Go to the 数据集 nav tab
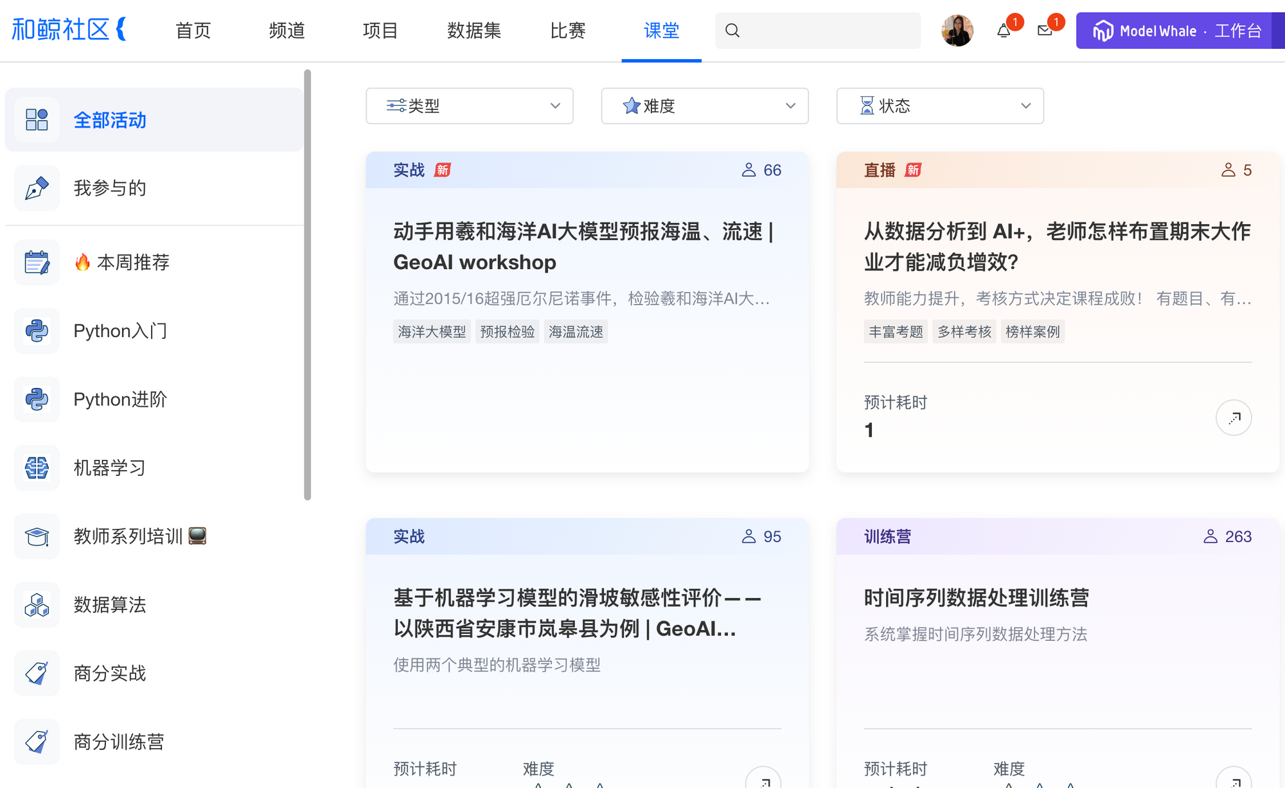1285x788 pixels. 474,31
